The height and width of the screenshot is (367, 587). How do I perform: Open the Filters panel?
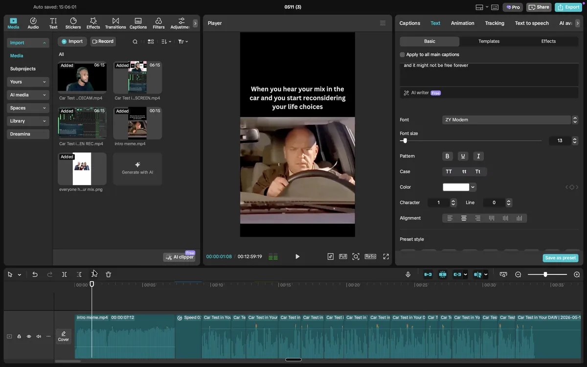pos(158,23)
